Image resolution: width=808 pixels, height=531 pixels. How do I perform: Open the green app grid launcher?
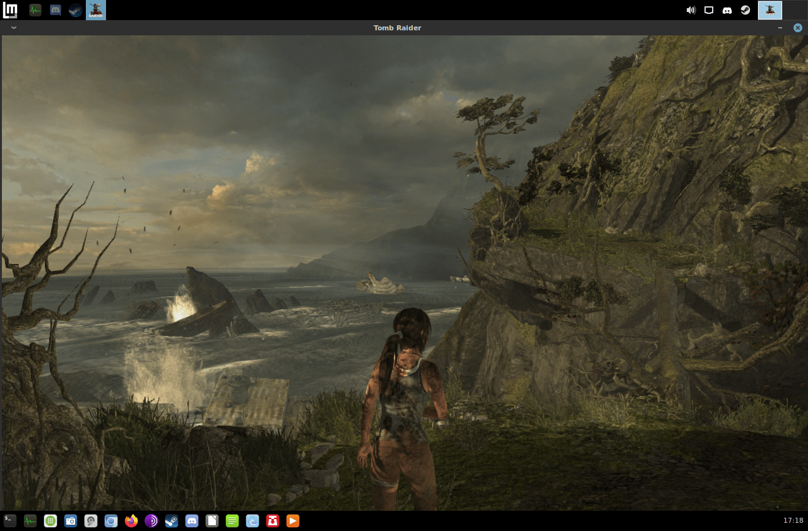click(x=50, y=521)
